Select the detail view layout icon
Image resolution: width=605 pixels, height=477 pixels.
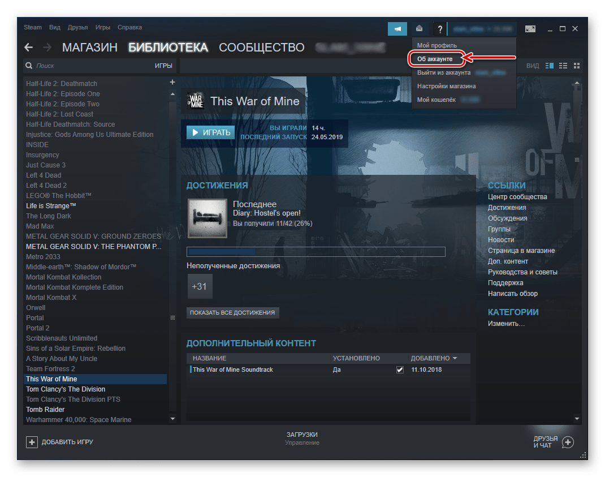point(550,66)
